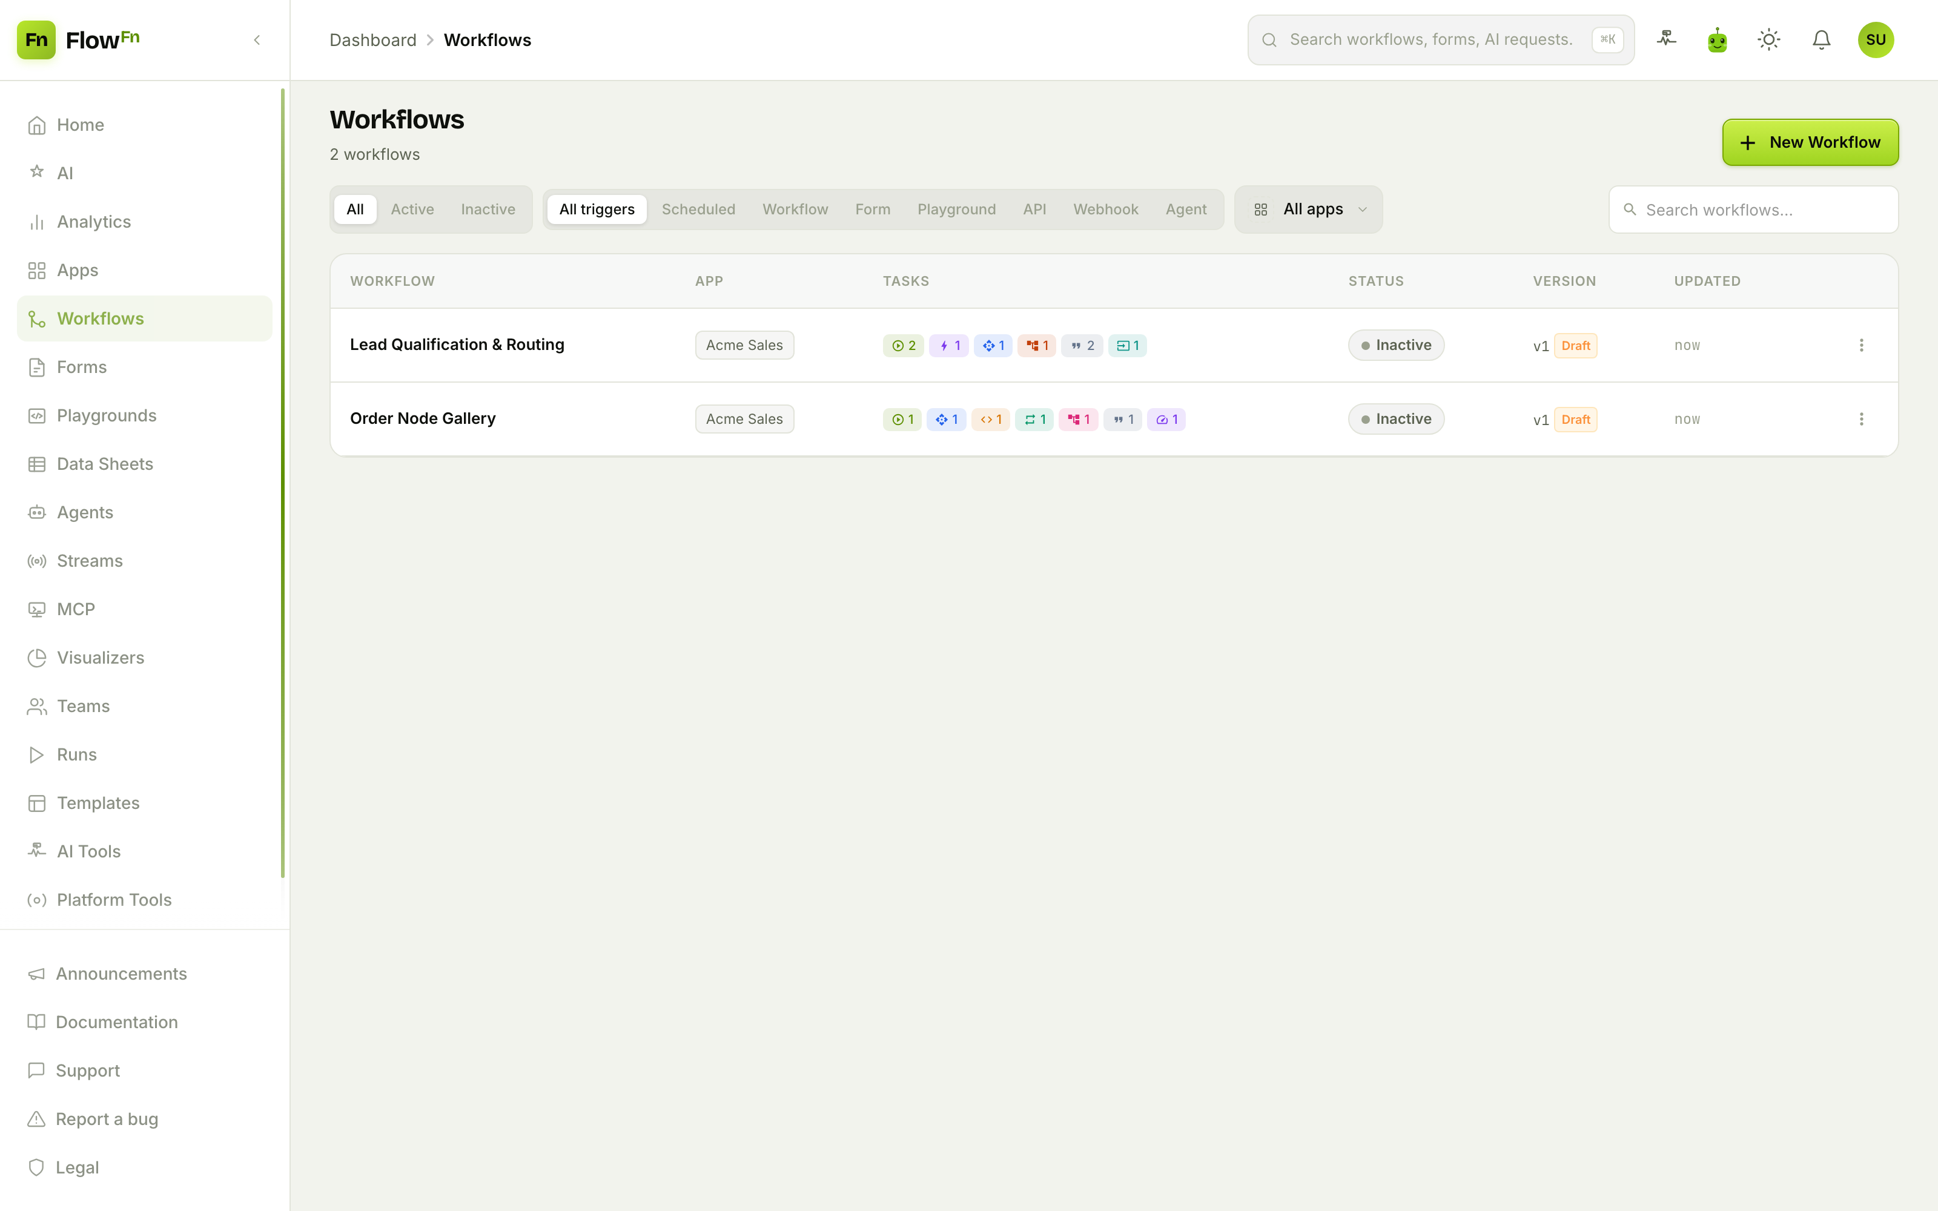Open more options for Lead Qualification row

pos(1861,345)
